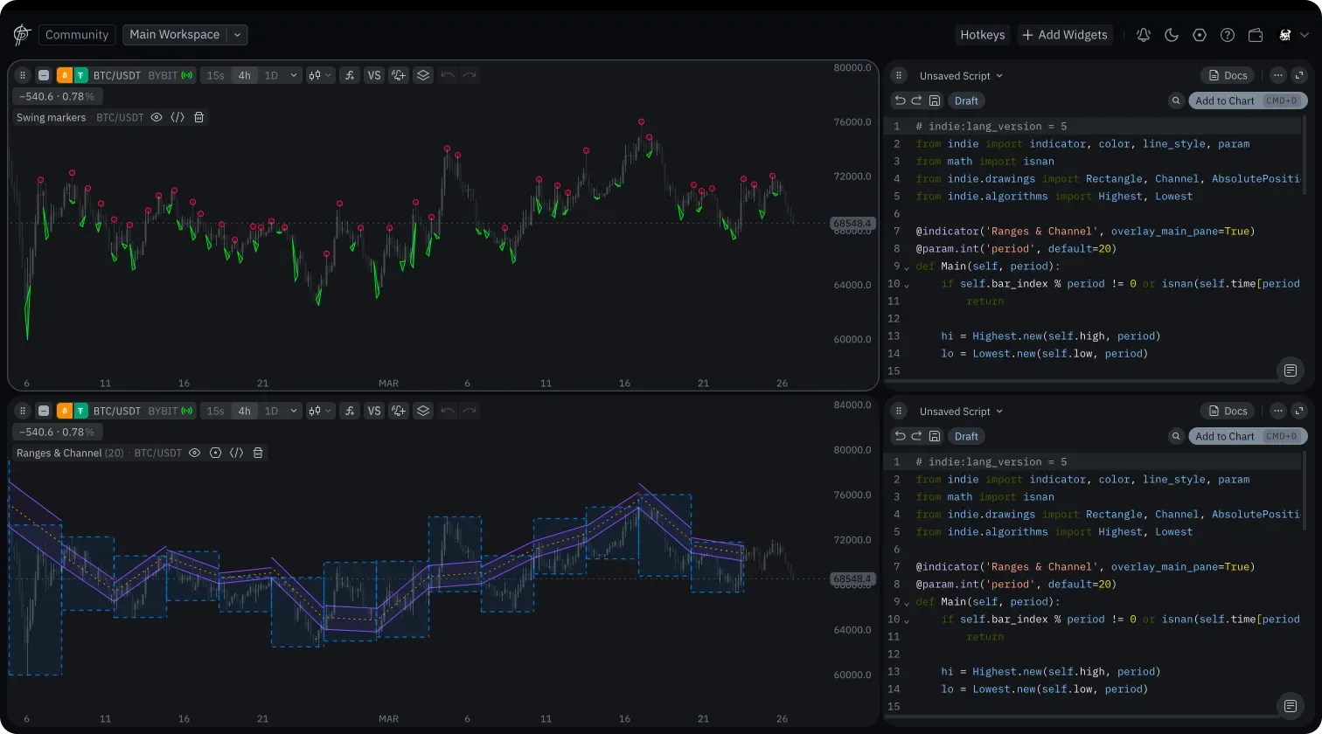Delete the Swing markers indicator
The image size is (1322, 734).
(x=199, y=117)
